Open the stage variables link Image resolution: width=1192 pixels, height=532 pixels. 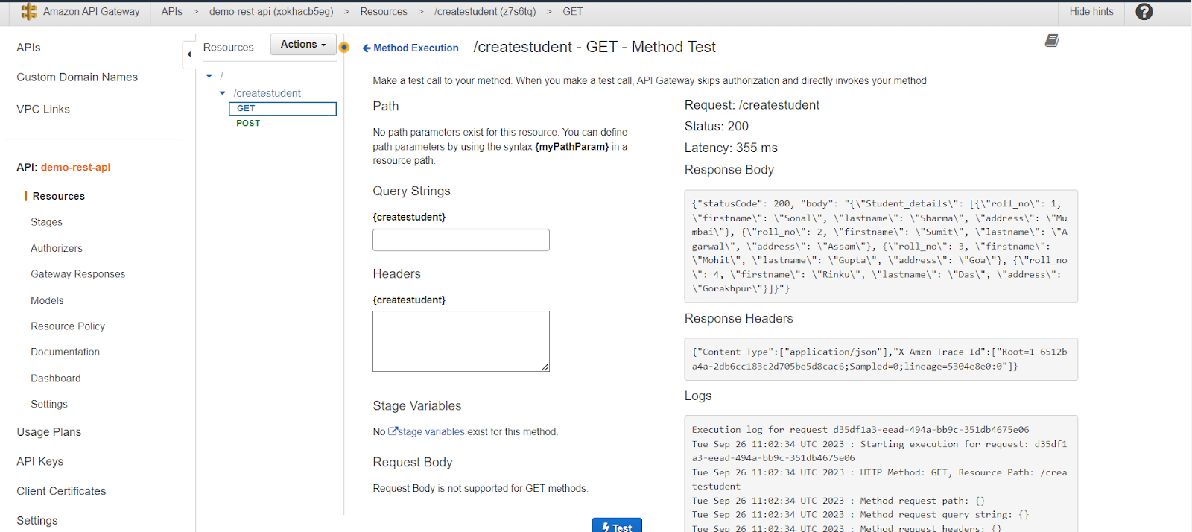431,431
